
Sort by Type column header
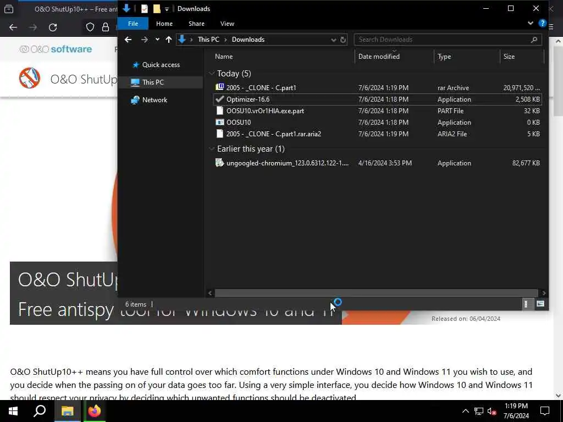[x=444, y=57]
